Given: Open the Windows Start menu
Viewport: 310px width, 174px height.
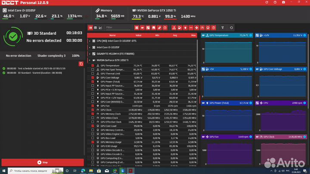Looking at the screenshot, I should 4,171.
